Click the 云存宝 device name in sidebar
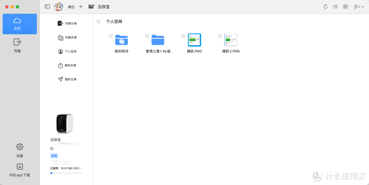The width and height of the screenshot is (369, 185). click(x=55, y=140)
